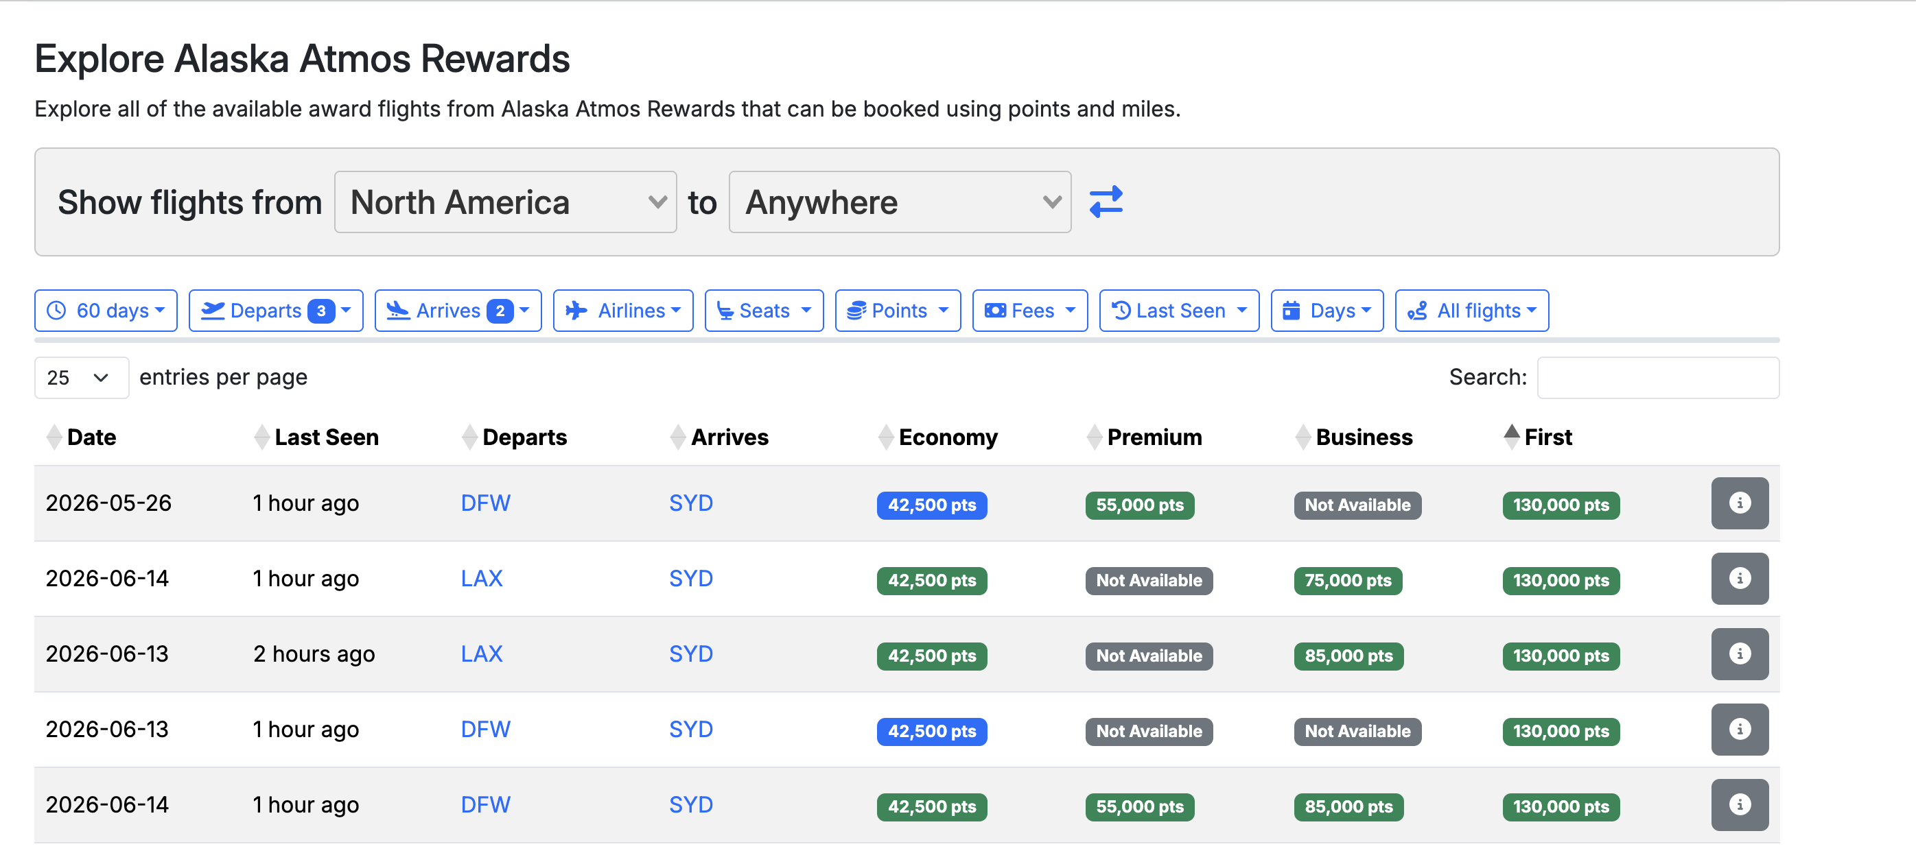
Task: Click 130,000 pts First for 2026-06-14 DFW
Action: point(1561,807)
